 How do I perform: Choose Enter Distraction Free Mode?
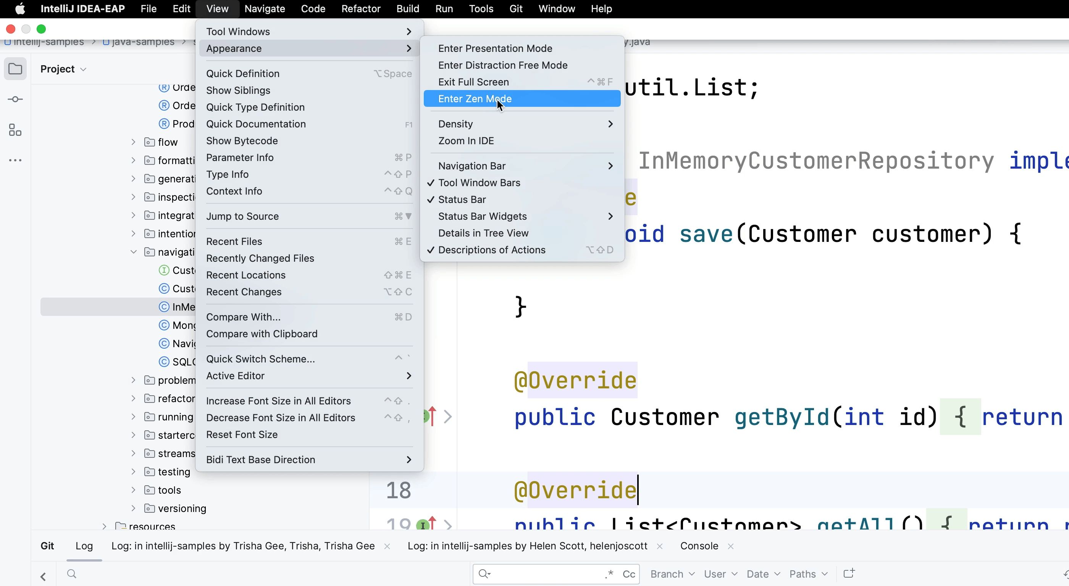click(x=522, y=65)
